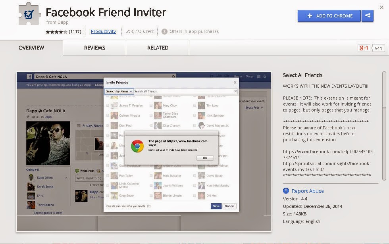Click the Google +1 button

click(364, 48)
